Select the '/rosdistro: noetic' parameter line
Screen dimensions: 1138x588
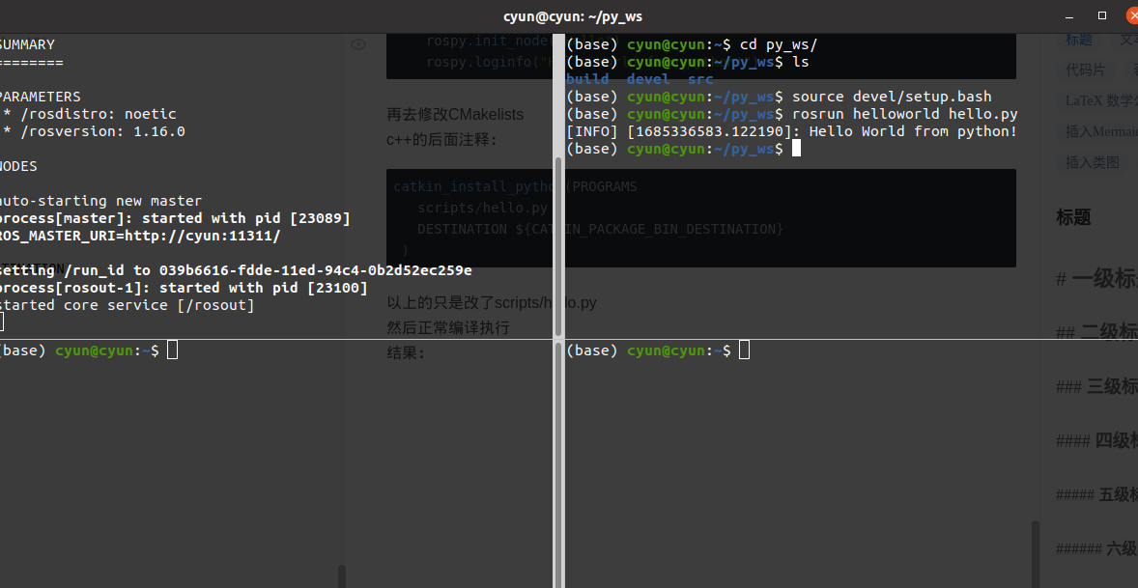coord(90,114)
